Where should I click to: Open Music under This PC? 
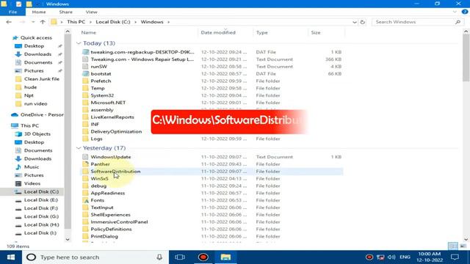point(32,167)
